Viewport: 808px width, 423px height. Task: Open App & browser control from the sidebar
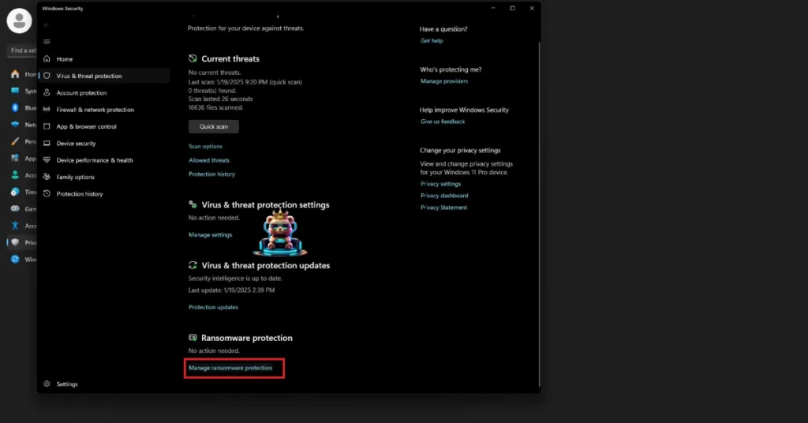click(x=104, y=126)
